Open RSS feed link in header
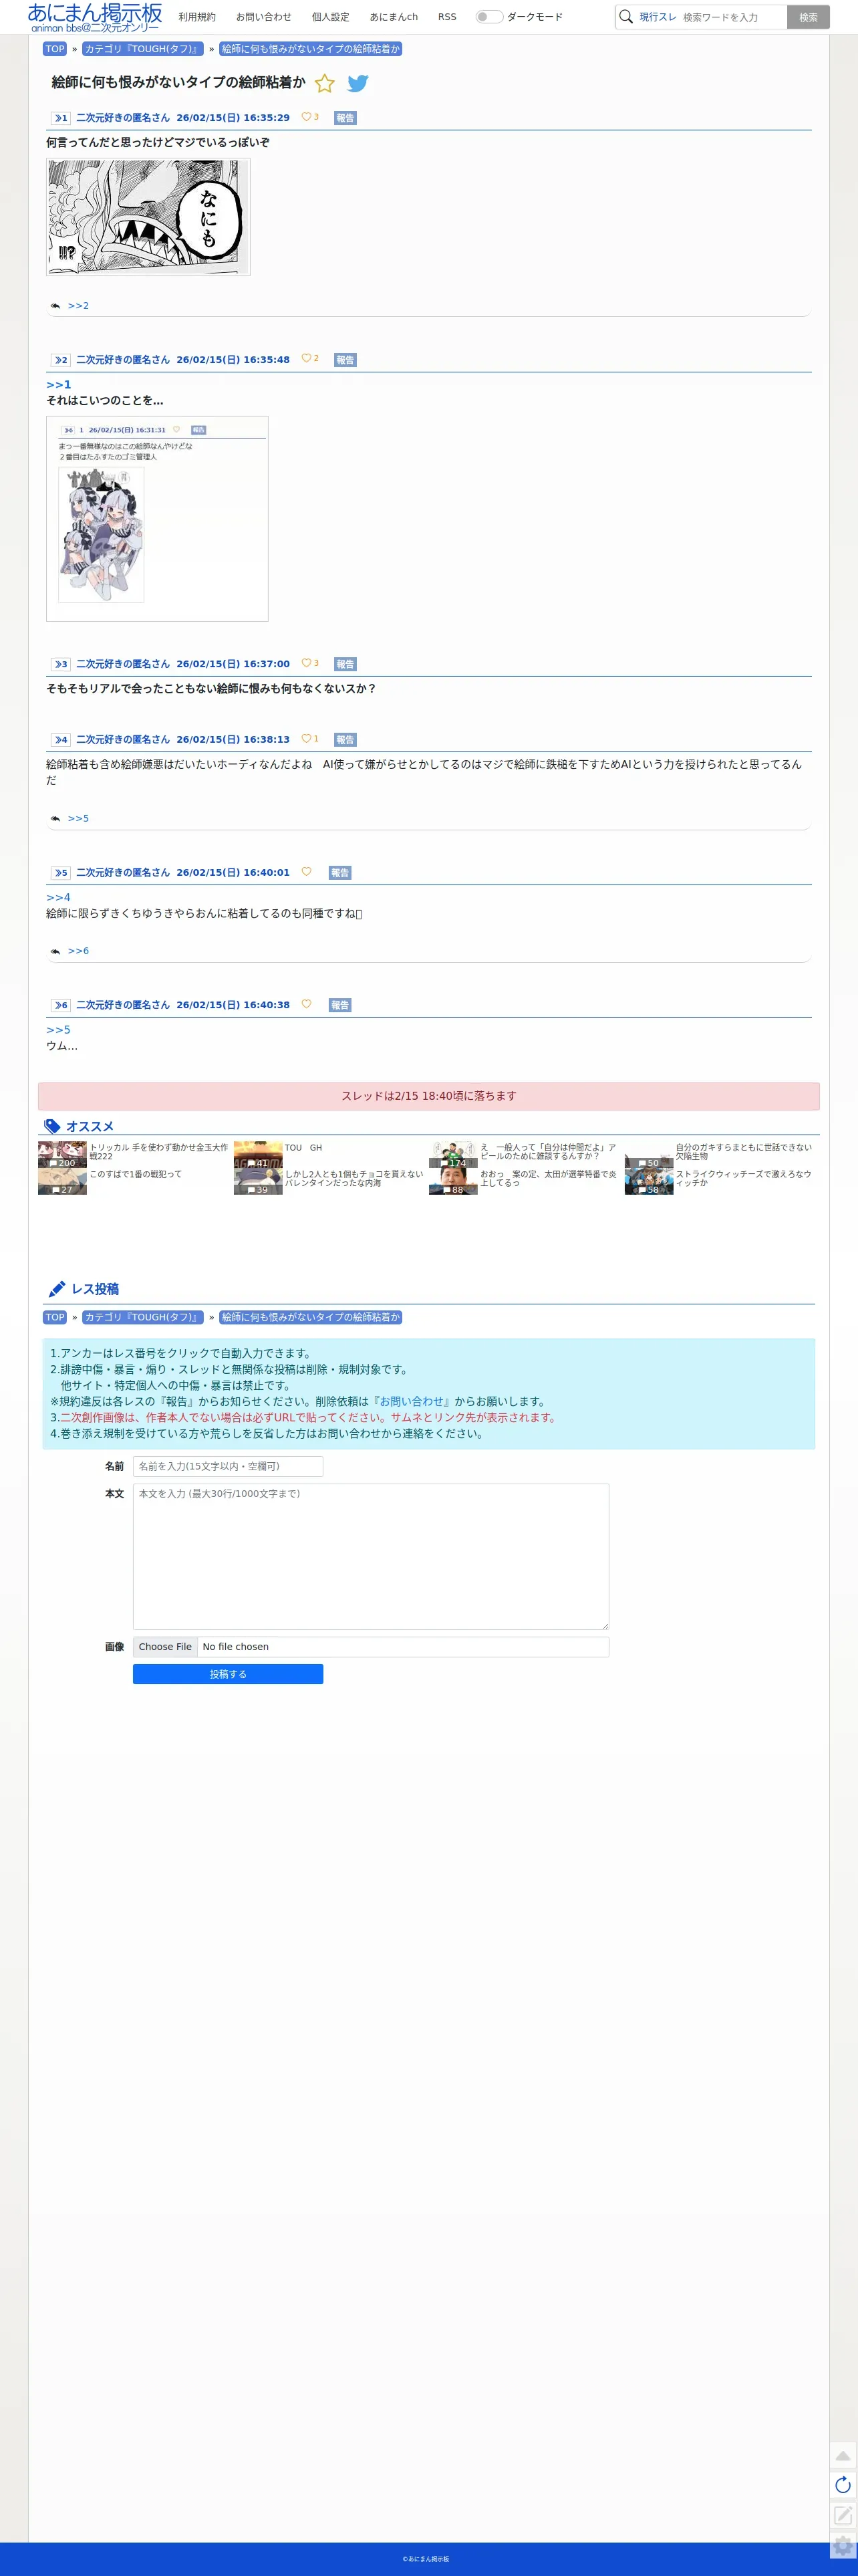Viewport: 858px width, 2576px height. [447, 17]
